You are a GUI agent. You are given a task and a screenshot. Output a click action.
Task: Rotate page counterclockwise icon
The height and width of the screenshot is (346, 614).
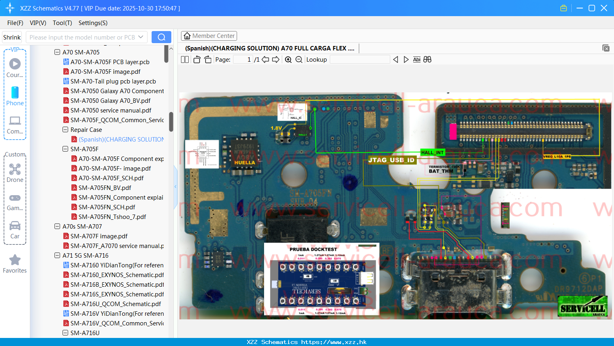[197, 59]
